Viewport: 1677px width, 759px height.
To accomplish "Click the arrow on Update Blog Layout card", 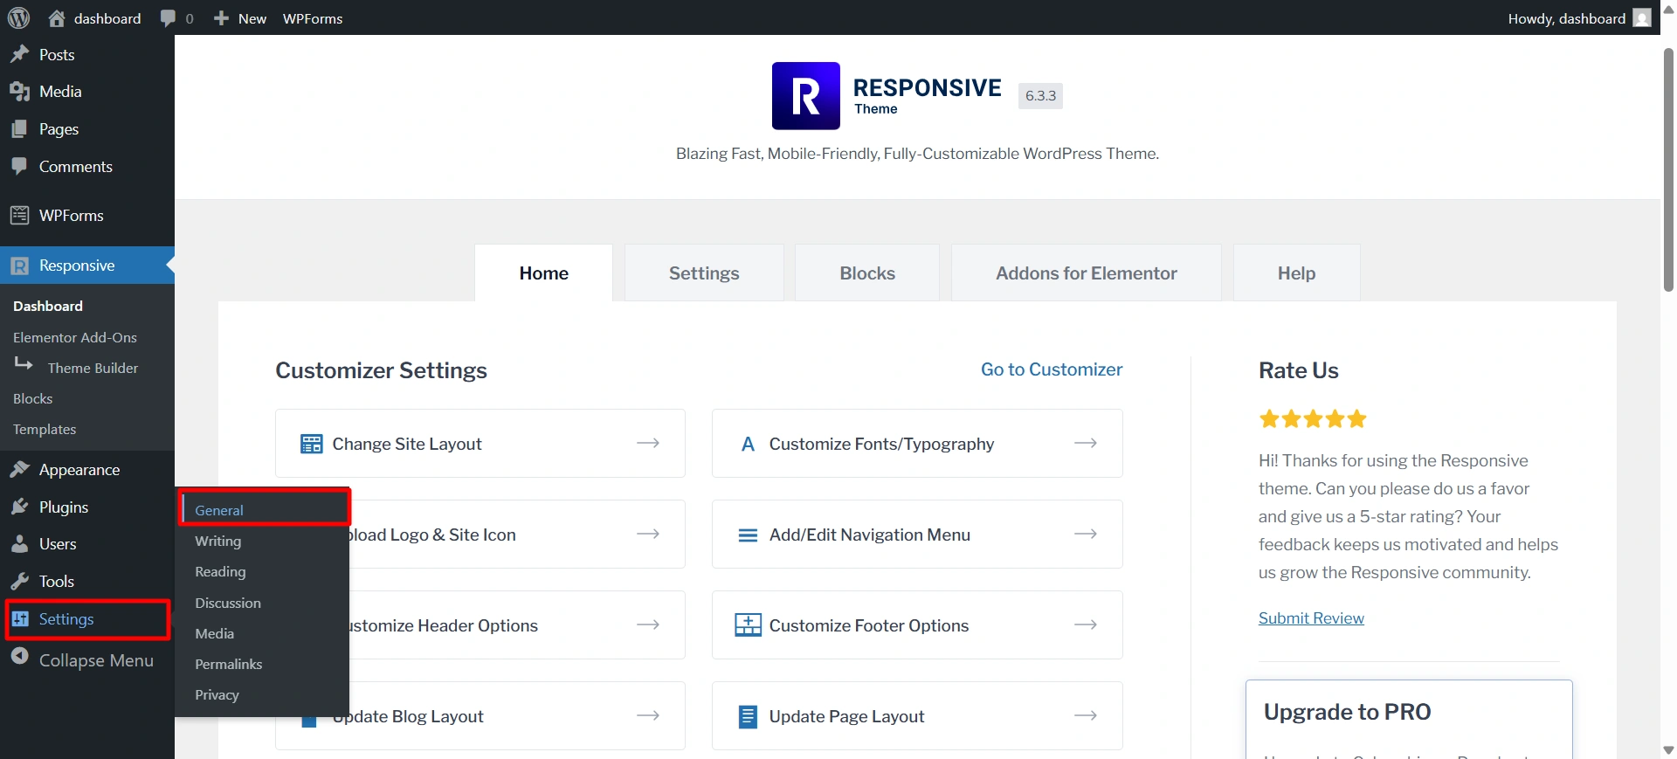I will click(x=648, y=715).
